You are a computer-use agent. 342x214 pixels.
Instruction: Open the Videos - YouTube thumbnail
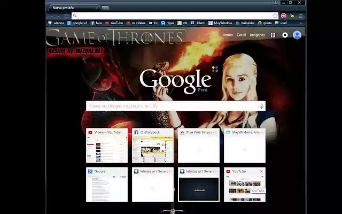[x=107, y=146]
